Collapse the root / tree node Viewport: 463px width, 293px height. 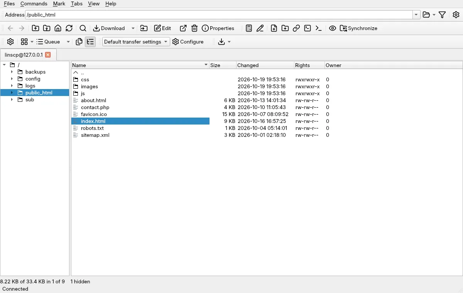tap(4, 65)
